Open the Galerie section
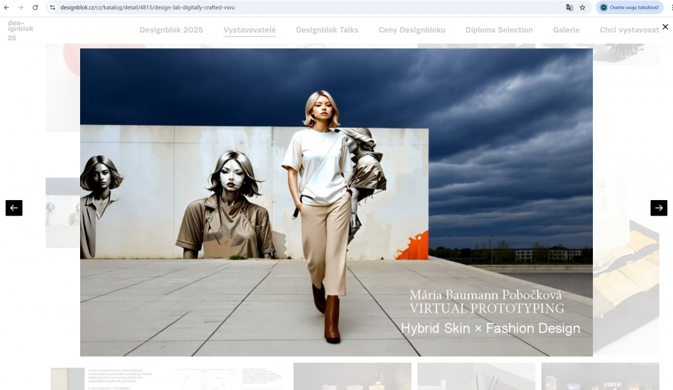 [566, 30]
